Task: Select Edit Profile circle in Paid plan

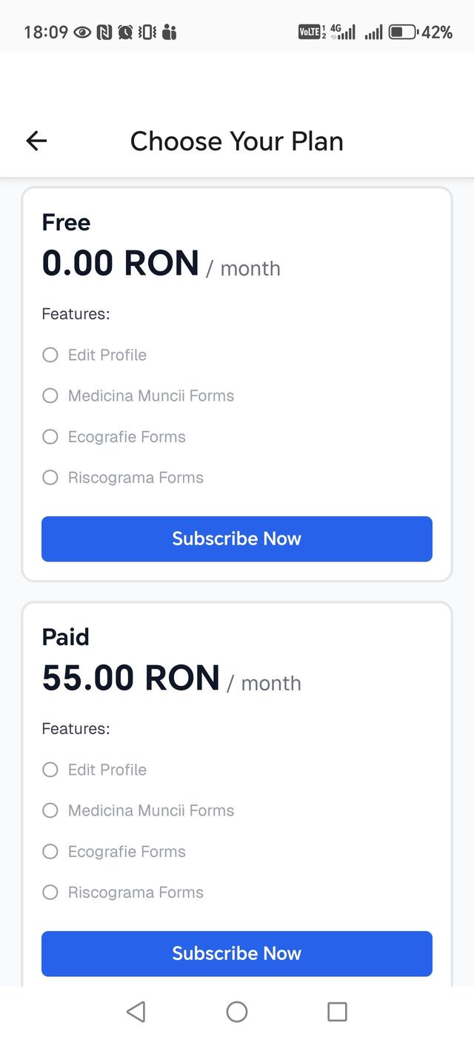Action: click(50, 770)
